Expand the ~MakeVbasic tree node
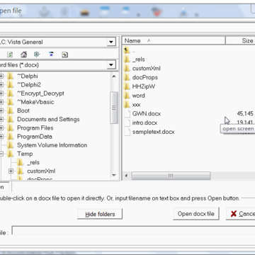 (1, 102)
